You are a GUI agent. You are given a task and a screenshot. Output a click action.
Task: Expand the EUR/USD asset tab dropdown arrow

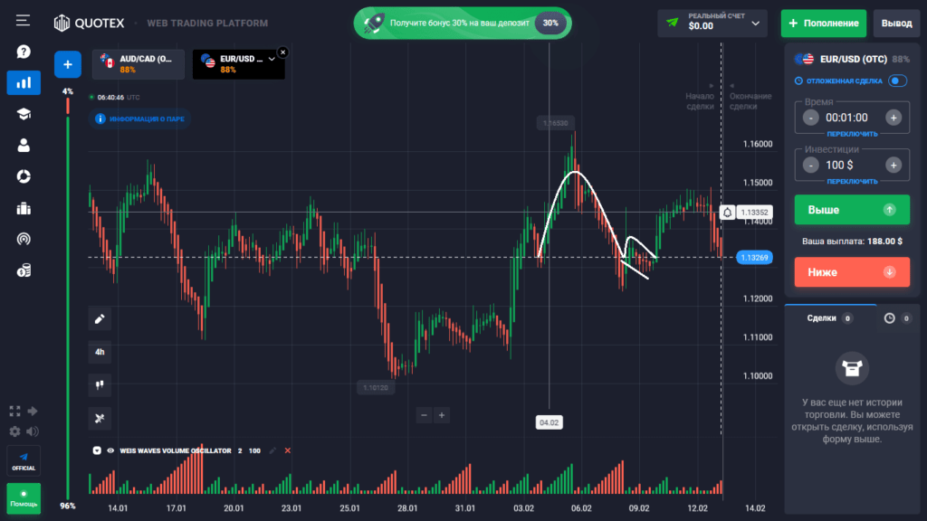click(270, 59)
